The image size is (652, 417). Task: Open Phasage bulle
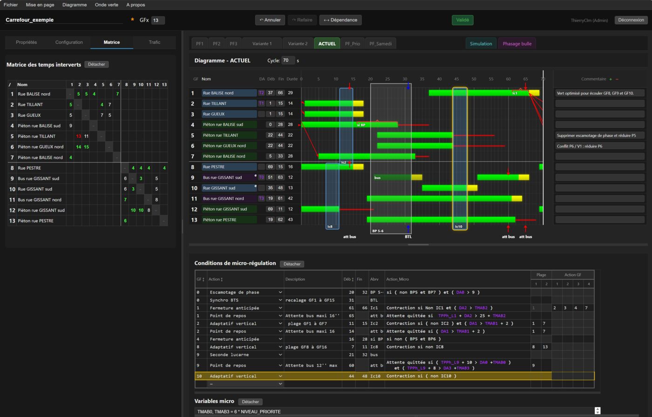517,44
